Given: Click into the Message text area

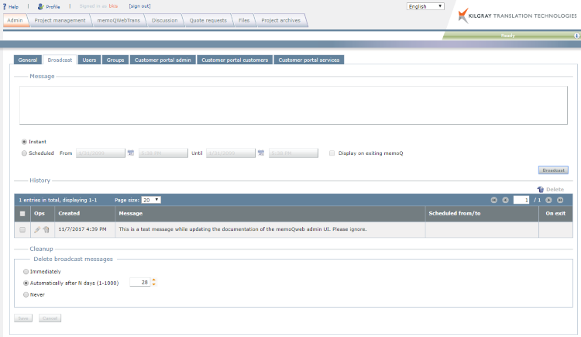Looking at the screenshot, I should [297, 105].
